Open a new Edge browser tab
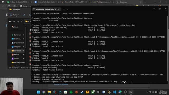169x95 pixels. (x=145, y=2)
